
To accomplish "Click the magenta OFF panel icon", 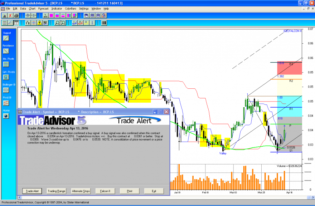I will pos(74,15).
